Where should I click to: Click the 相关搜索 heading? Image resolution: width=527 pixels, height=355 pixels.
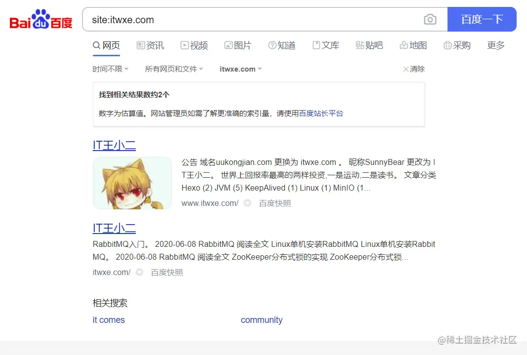coord(110,303)
